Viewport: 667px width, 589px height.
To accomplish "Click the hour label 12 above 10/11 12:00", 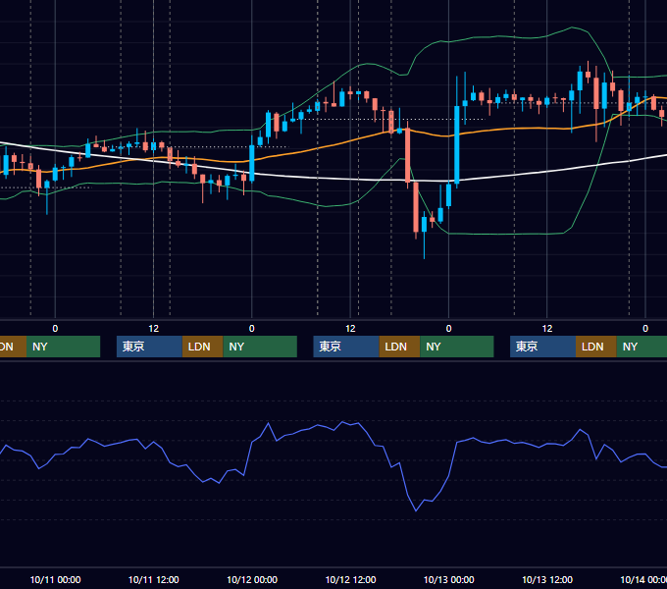I will [154, 329].
